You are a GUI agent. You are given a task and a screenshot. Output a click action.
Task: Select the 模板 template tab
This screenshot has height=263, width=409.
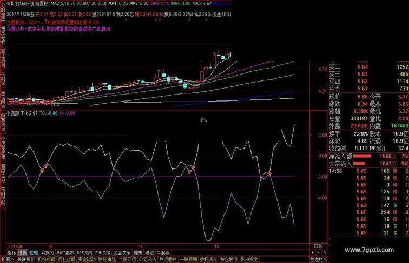[22, 253]
